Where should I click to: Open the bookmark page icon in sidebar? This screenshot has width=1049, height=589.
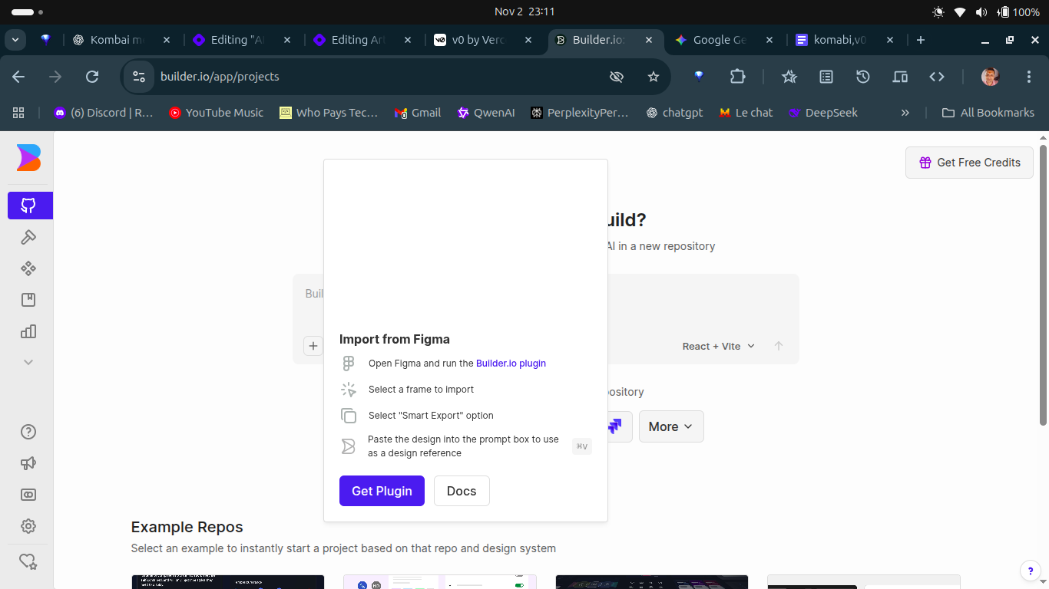pos(28,300)
